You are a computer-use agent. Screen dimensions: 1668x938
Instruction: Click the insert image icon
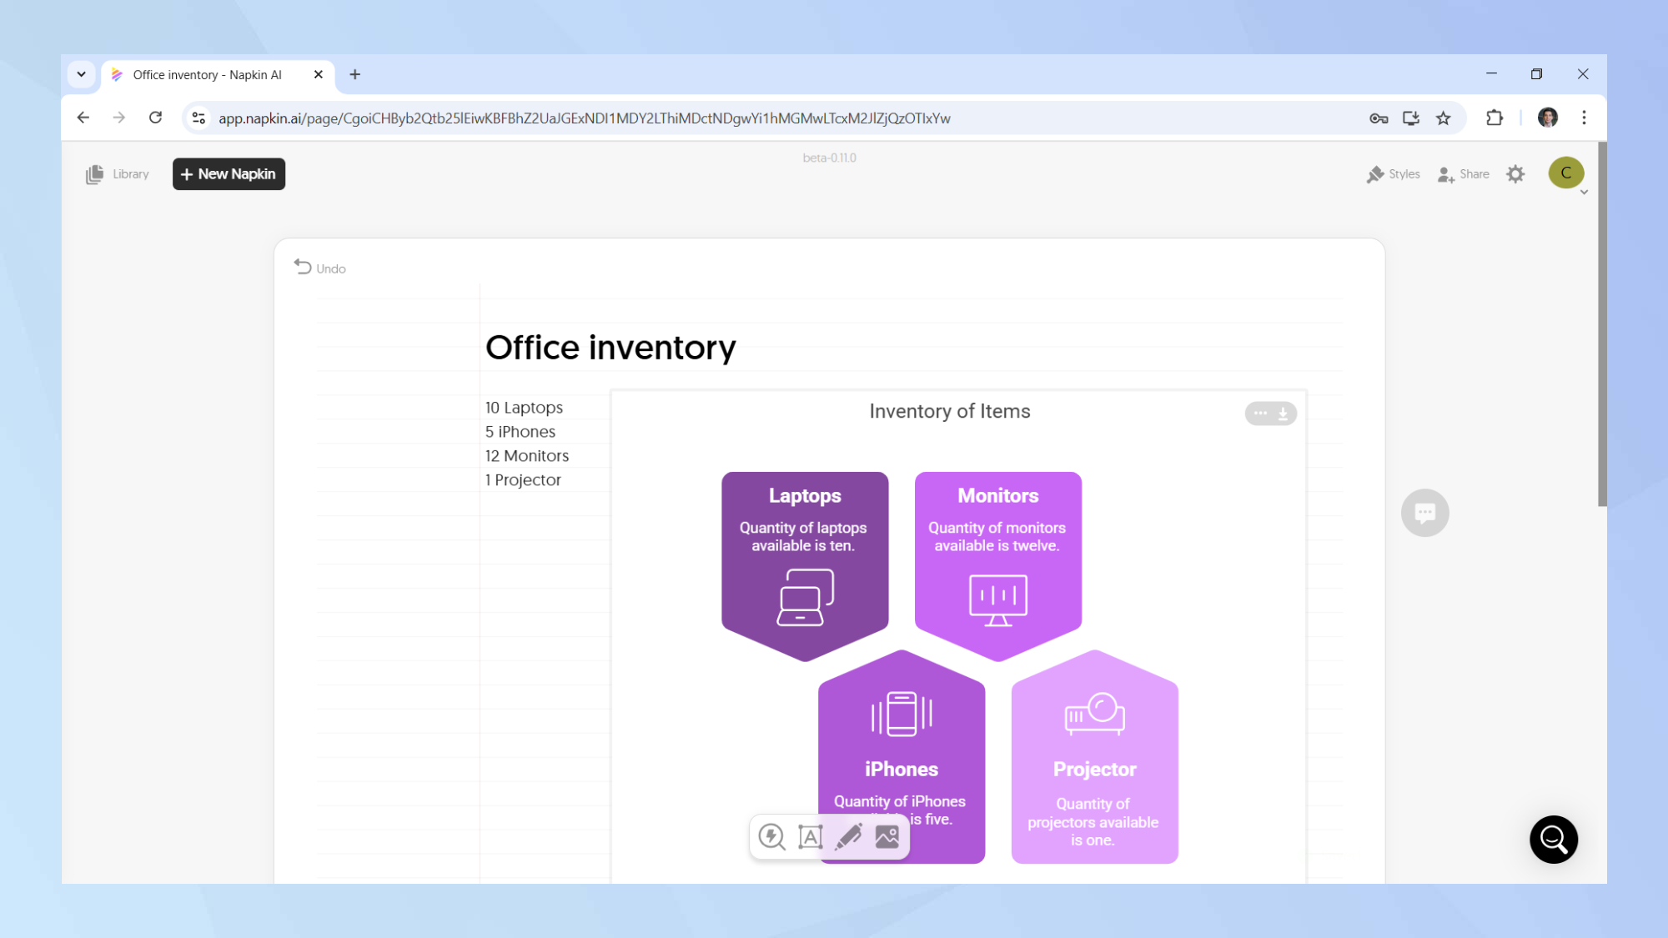pos(887,836)
